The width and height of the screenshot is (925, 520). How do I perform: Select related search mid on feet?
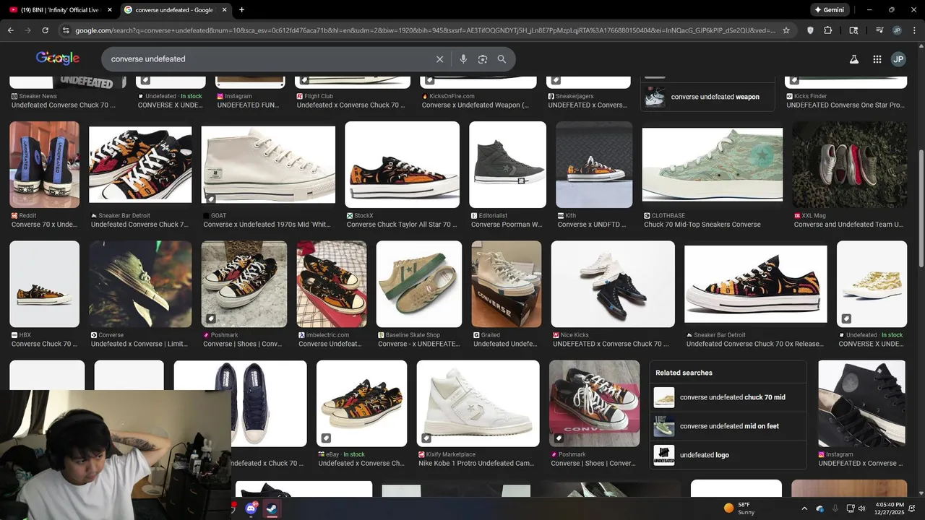(x=728, y=426)
